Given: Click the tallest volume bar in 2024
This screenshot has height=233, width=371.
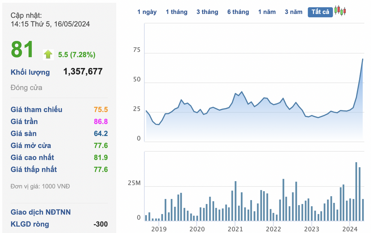Looking at the screenshot, I should point(356,192).
